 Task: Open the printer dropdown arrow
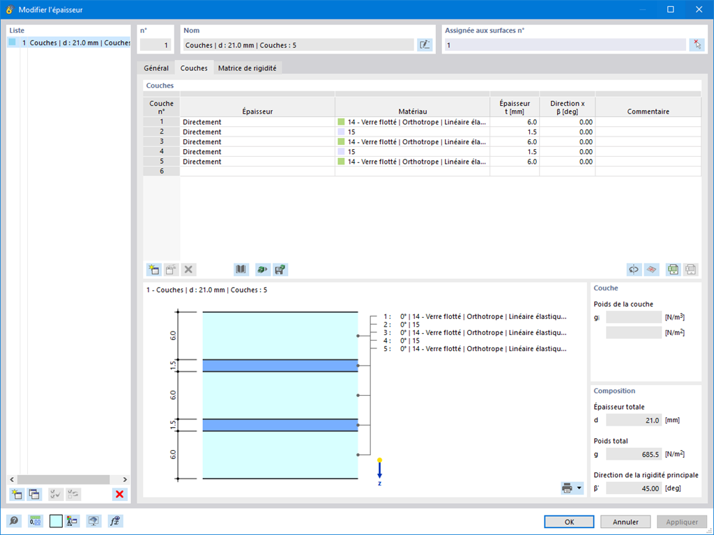point(579,488)
